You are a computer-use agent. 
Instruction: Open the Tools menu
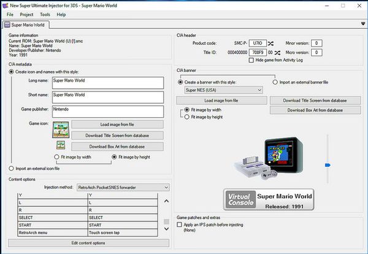point(45,15)
